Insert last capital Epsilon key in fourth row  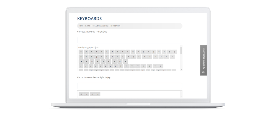[x=161, y=66]
